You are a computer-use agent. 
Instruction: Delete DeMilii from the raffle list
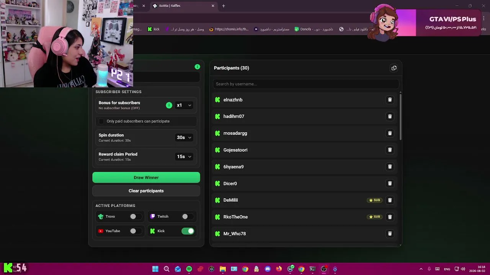click(x=390, y=200)
